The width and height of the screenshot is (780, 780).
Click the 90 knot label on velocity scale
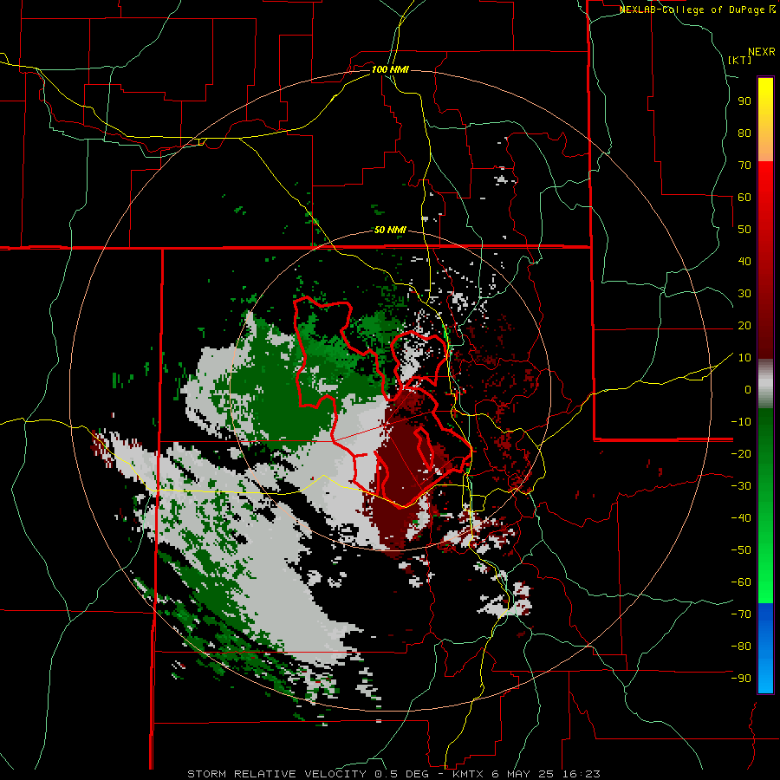point(744,101)
